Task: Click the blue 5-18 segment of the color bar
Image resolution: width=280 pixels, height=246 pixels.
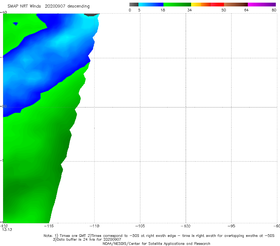Action: pyautogui.click(x=151, y=5)
